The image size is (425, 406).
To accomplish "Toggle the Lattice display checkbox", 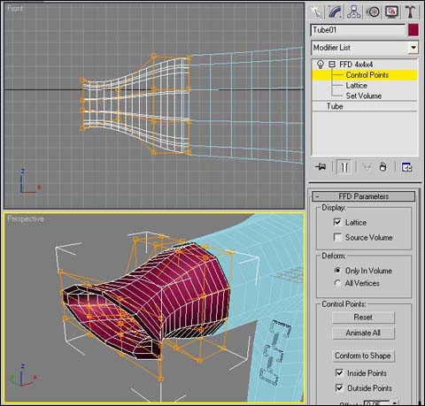I will 337,222.
